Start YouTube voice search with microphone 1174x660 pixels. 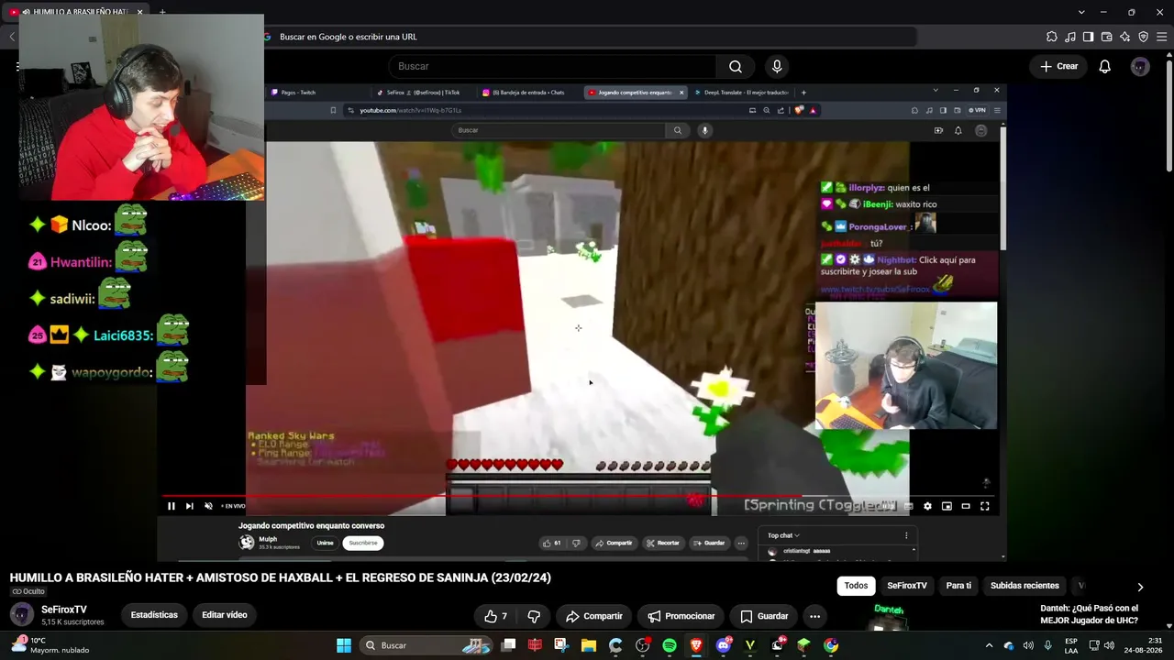(x=777, y=66)
